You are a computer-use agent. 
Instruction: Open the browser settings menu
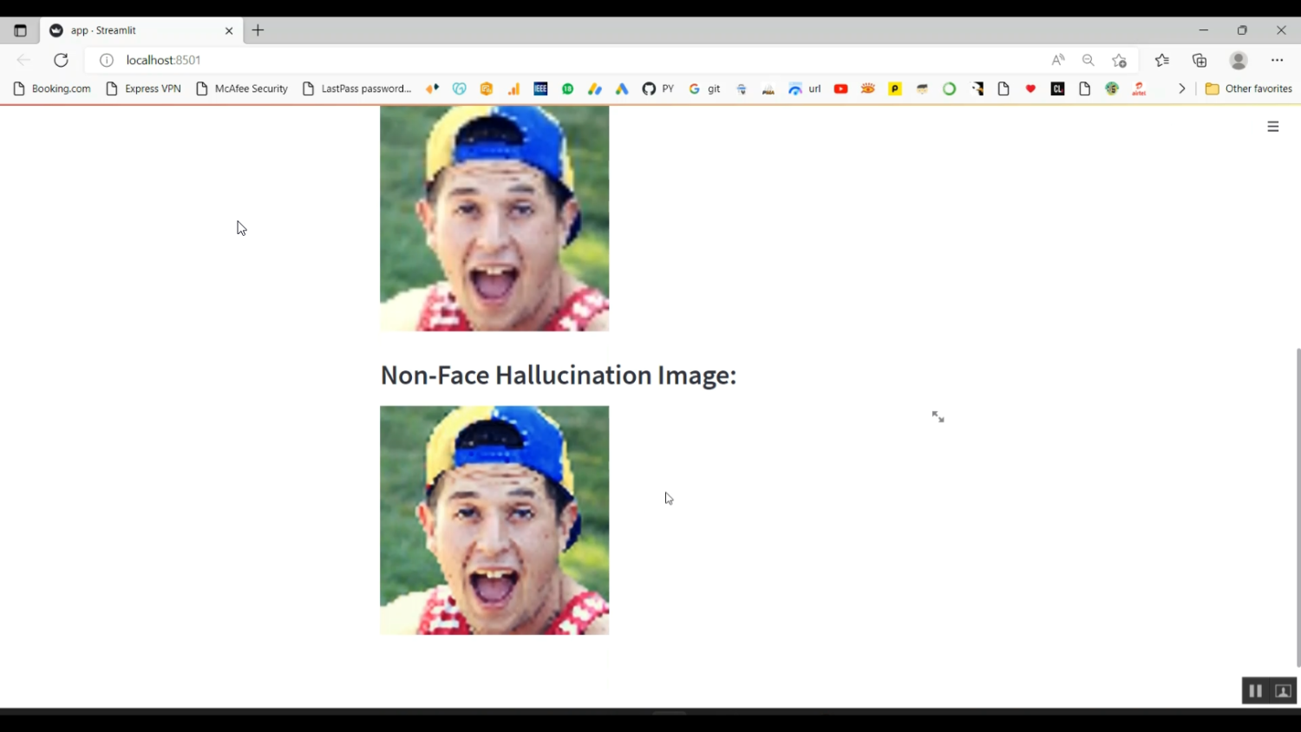click(x=1277, y=60)
